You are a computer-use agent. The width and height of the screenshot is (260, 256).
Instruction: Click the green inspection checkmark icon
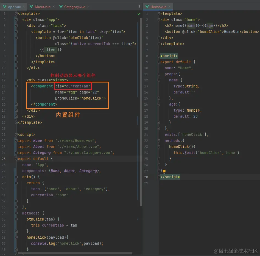pyautogui.click(x=139, y=14)
